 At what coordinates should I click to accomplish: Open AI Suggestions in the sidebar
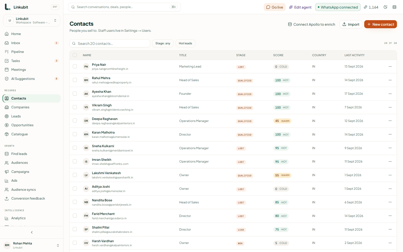tap(31, 79)
